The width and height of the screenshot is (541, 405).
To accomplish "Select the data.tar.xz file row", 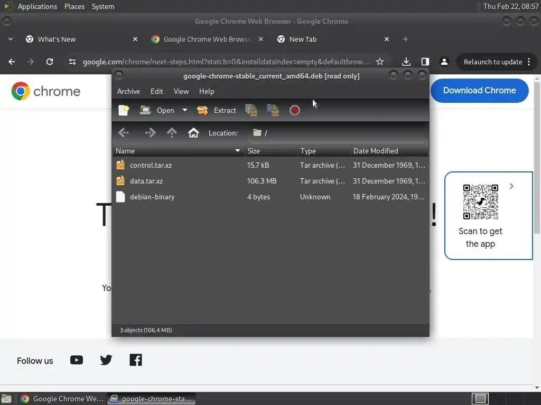I will point(270,181).
